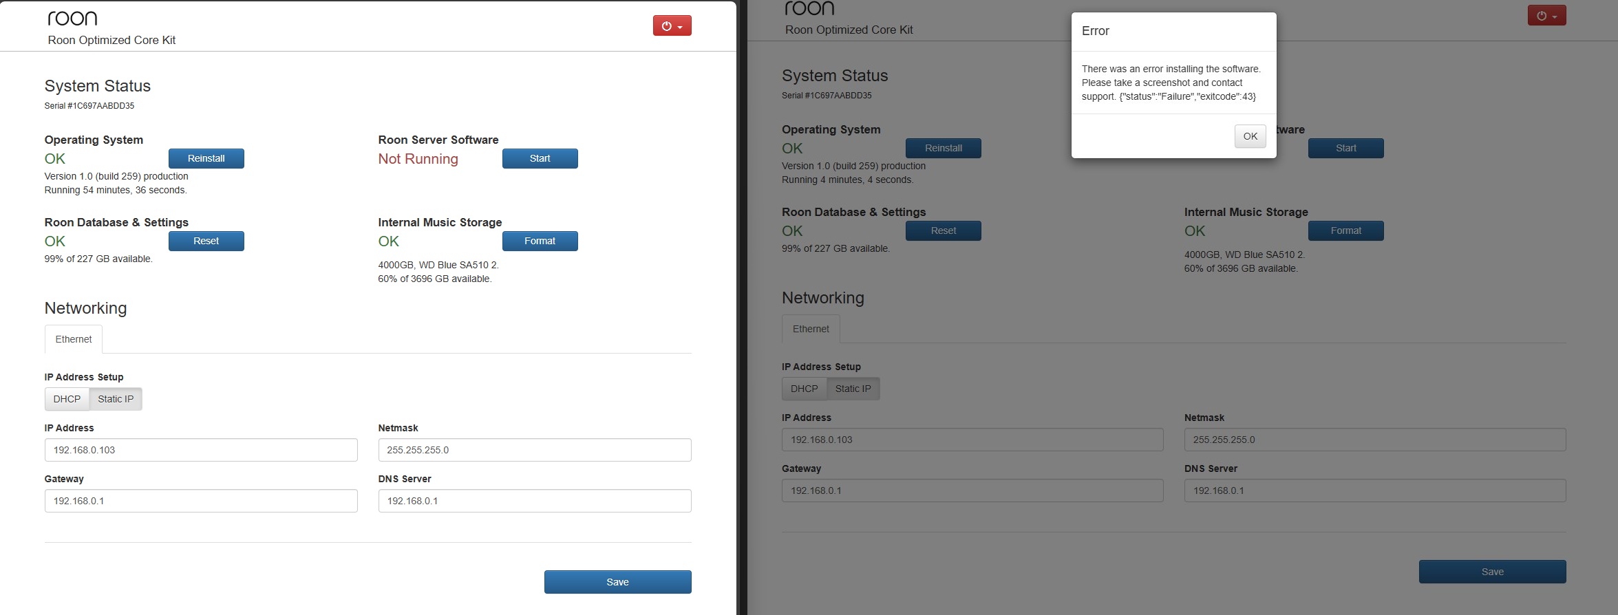Screen dimensions: 1618x615
Task: Click 'Running 54 minutes, 36 seconds.' text
Action: (x=116, y=190)
